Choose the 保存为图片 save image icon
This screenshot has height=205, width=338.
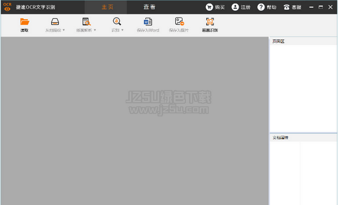coord(179,21)
